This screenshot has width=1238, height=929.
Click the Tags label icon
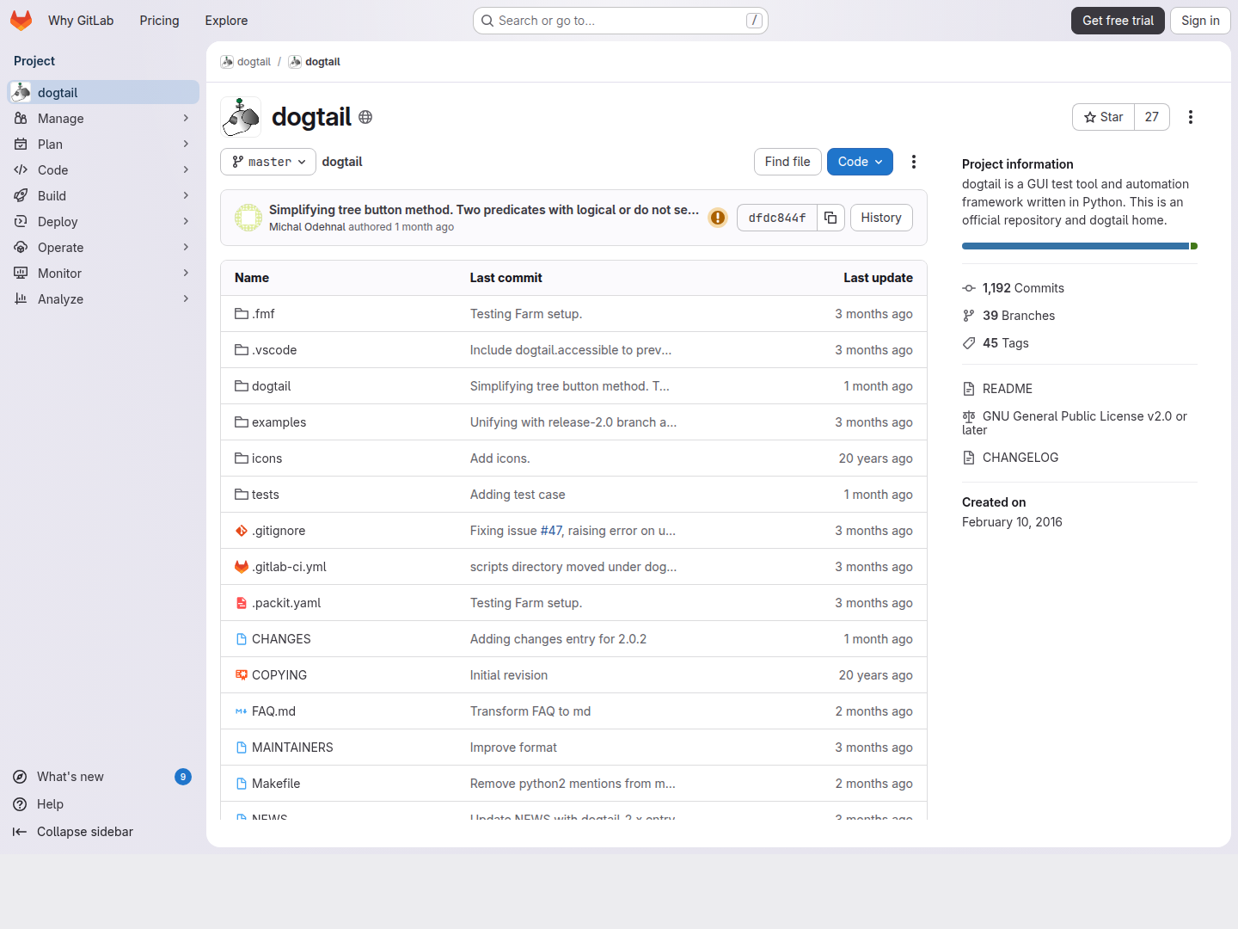(969, 343)
